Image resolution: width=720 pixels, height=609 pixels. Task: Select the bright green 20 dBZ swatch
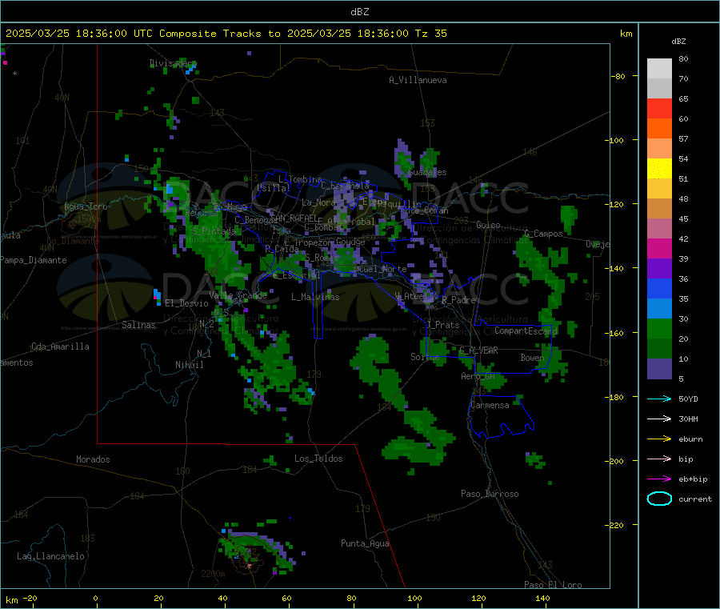tap(659, 328)
